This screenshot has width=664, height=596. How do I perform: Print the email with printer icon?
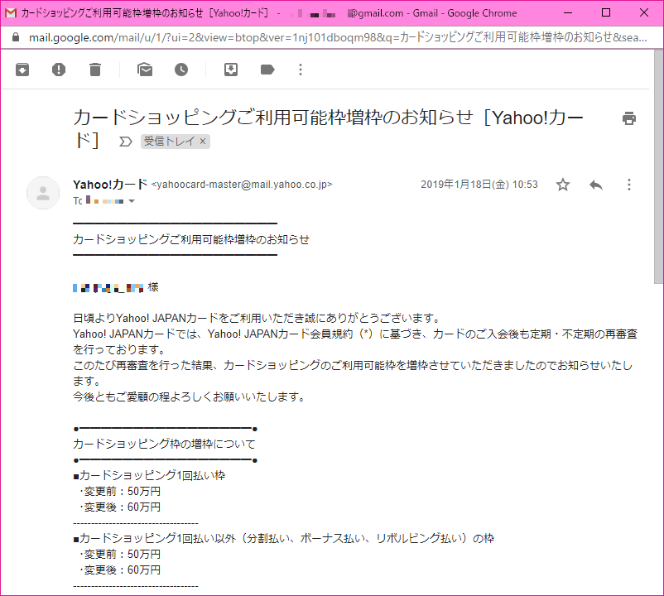point(629,118)
